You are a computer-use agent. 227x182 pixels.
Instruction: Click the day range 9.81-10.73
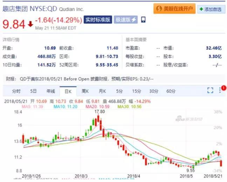click(107, 56)
